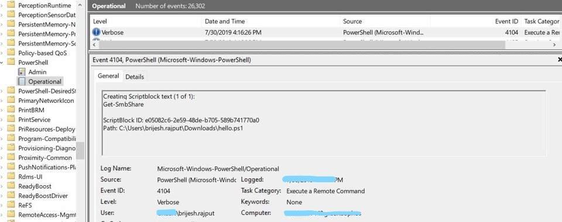Image resolution: width=562 pixels, height=222 pixels.
Task: Click the Admin log icon
Action: pos(22,72)
